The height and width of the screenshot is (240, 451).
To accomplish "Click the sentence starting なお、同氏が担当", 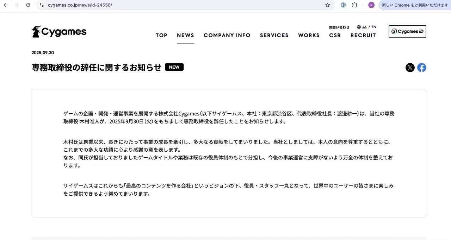I will coord(228,162).
